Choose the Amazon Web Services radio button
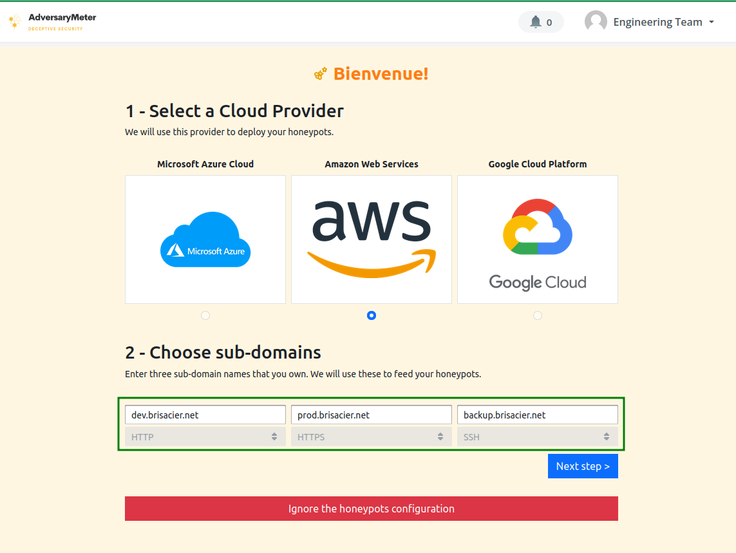This screenshot has height=553, width=736. coord(372,315)
